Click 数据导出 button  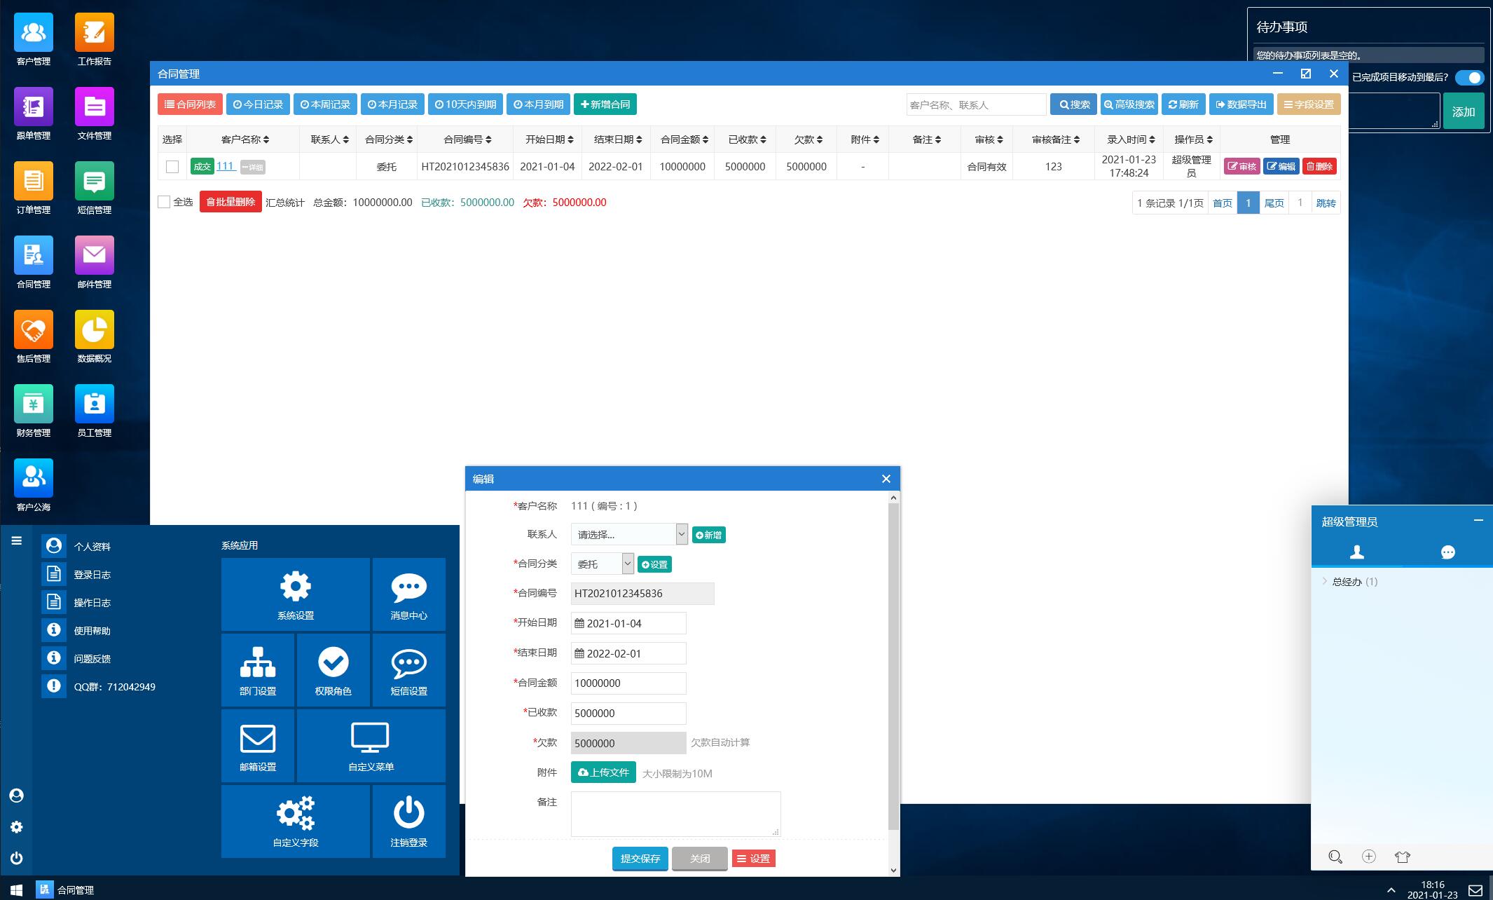(1241, 104)
